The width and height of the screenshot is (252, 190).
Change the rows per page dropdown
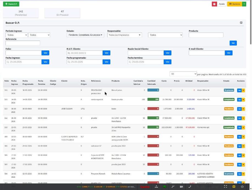pyautogui.click(x=183, y=74)
